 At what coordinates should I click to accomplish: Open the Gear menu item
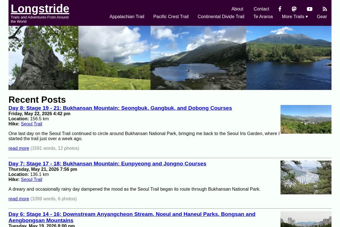tap(322, 16)
